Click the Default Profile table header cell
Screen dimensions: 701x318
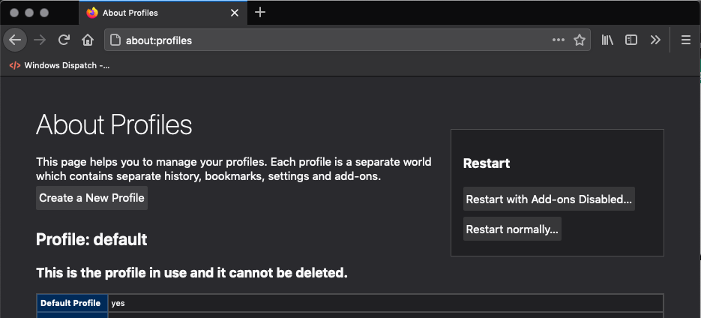(72, 303)
